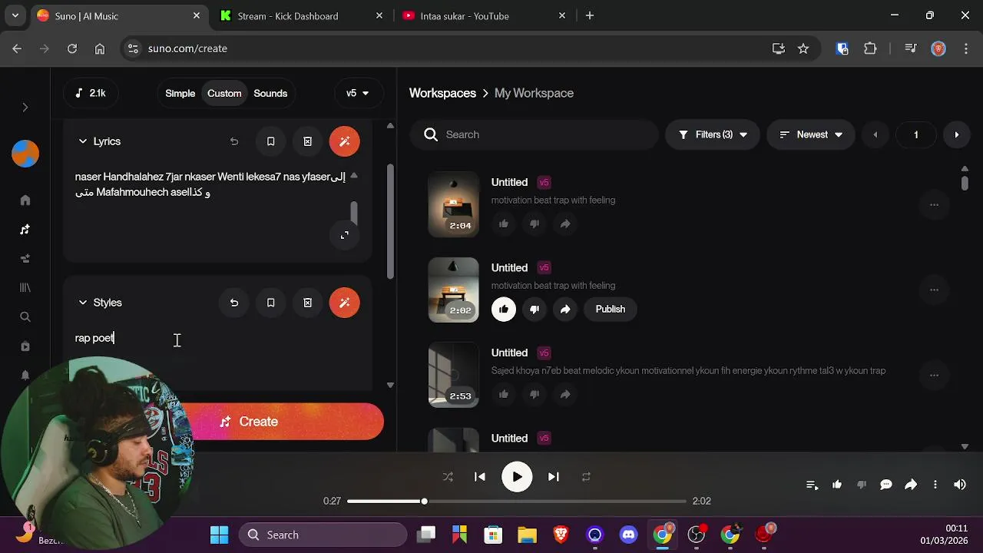The width and height of the screenshot is (983, 553).
Task: Toggle dislike in the player bar
Action: (862, 485)
